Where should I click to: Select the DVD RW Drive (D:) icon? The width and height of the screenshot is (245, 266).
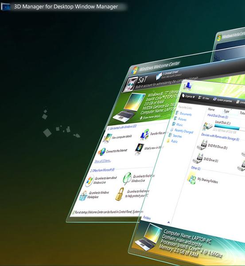[x=202, y=145]
